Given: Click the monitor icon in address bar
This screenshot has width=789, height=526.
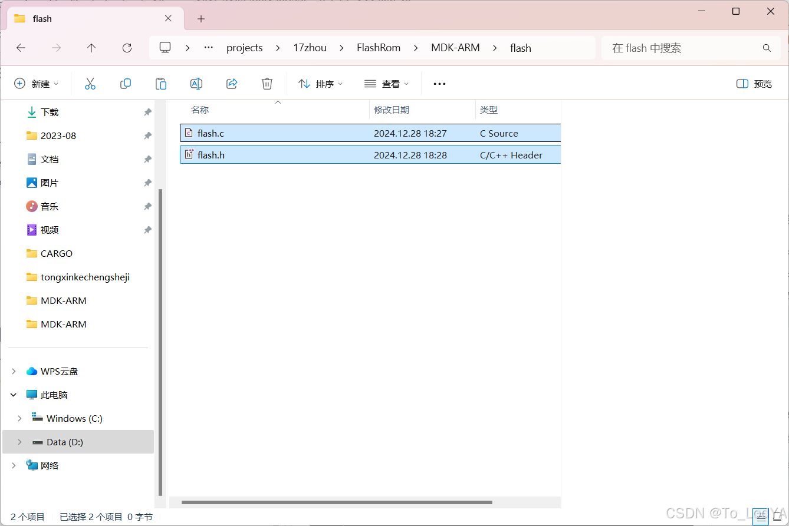Looking at the screenshot, I should tap(165, 48).
